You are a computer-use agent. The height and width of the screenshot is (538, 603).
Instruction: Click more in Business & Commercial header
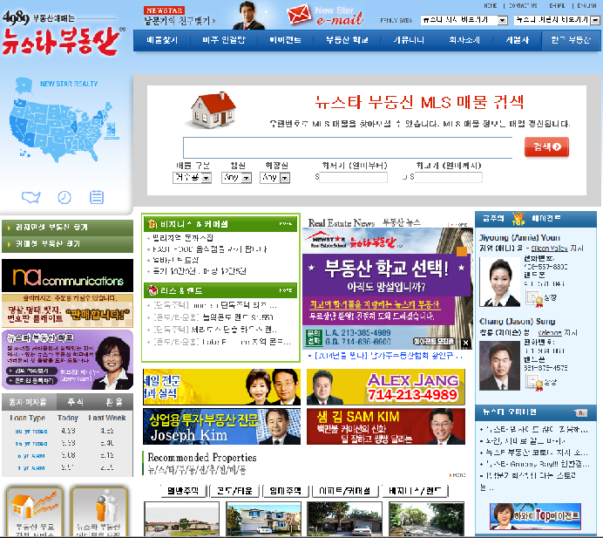pos(285,224)
